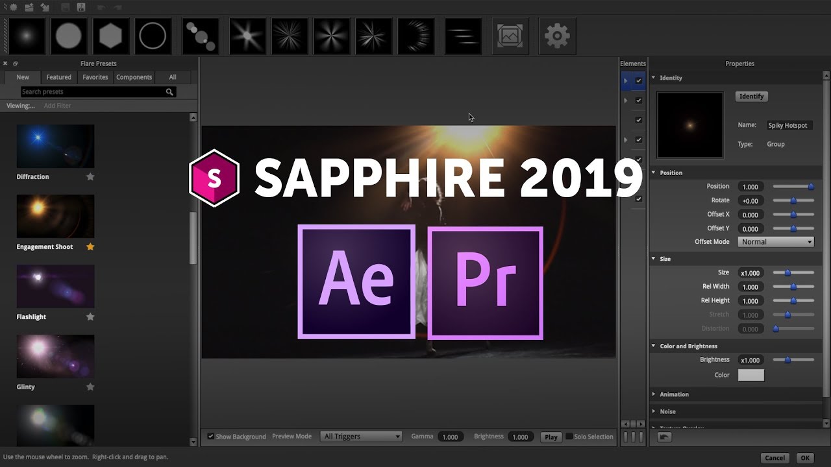Open the Offset Mode dropdown

pyautogui.click(x=776, y=242)
